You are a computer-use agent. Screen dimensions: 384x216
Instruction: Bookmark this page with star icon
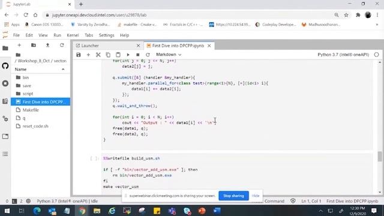click(x=346, y=15)
